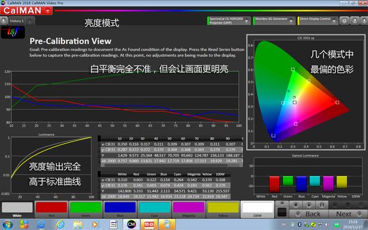The height and width of the screenshot is (230, 368).
Task: Open the media player taskbar icon
Action: pyautogui.click(x=95, y=225)
